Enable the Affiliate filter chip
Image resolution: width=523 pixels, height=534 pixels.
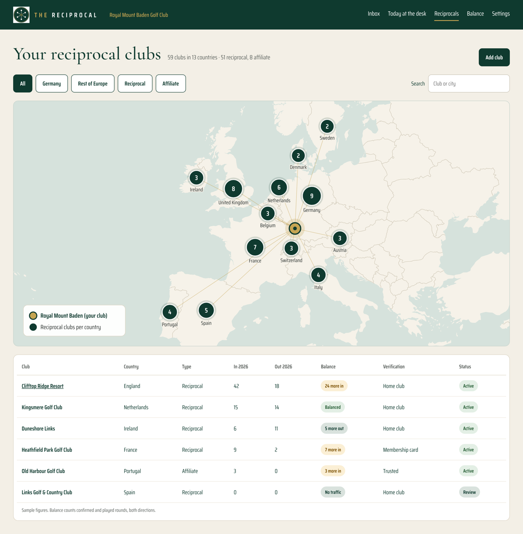[x=171, y=83]
